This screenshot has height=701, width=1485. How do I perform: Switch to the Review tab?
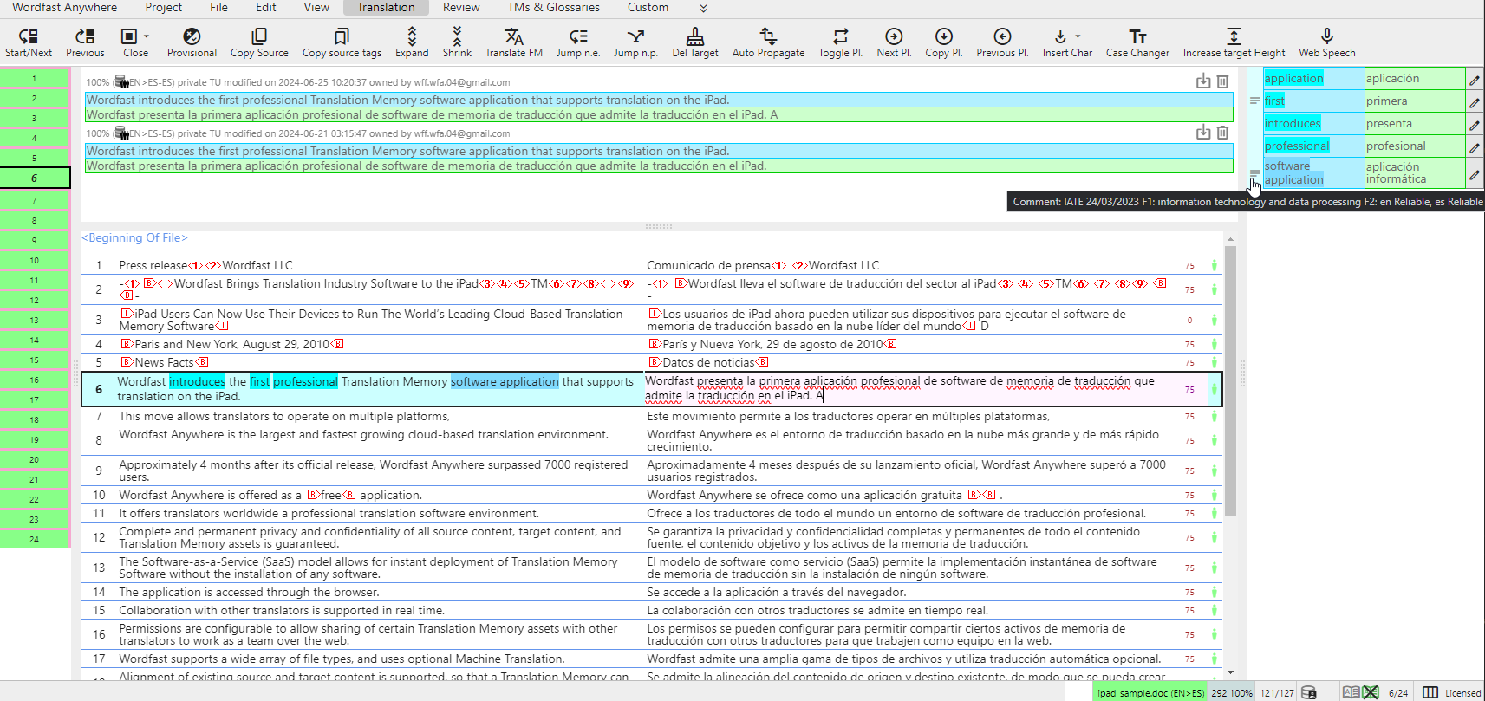461,7
